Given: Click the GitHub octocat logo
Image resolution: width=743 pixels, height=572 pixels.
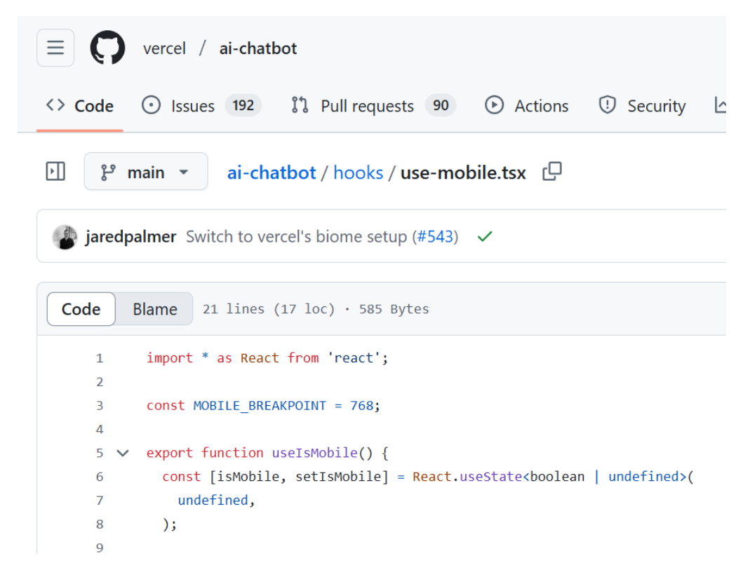Looking at the screenshot, I should tap(107, 48).
